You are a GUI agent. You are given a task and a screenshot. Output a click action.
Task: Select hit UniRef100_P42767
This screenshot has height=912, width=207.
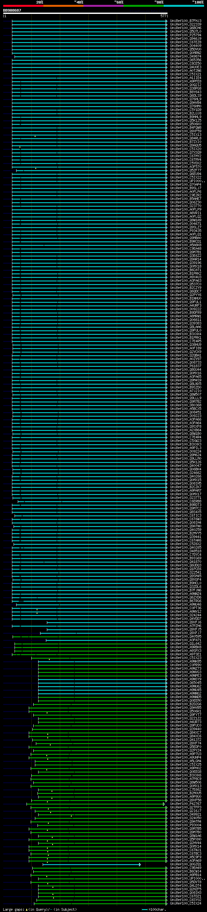tap(185, 804)
